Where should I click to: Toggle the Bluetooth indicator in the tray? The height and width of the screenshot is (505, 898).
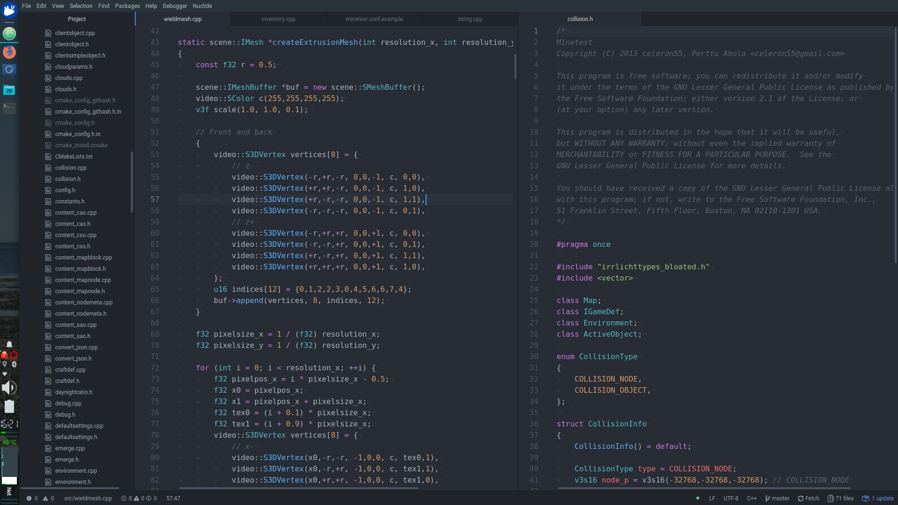click(14, 364)
